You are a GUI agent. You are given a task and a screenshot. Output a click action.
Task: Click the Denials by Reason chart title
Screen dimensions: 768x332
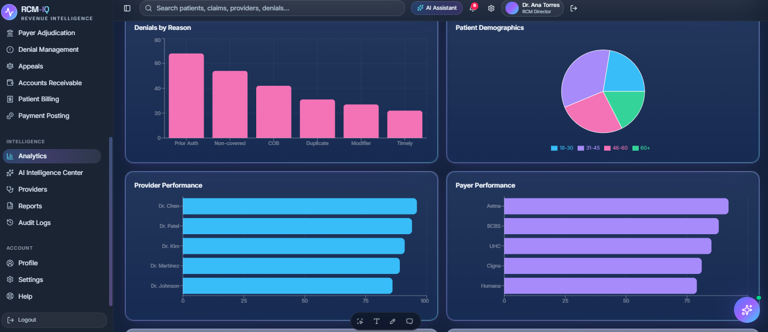163,28
